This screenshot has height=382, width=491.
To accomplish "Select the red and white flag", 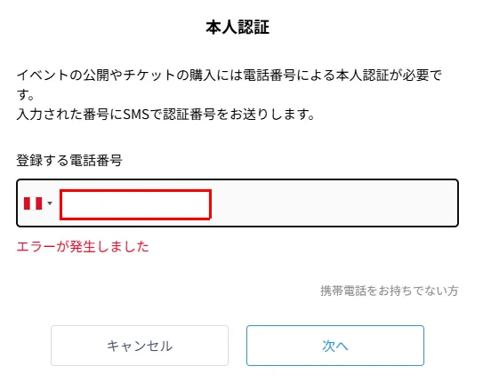I will [x=33, y=203].
